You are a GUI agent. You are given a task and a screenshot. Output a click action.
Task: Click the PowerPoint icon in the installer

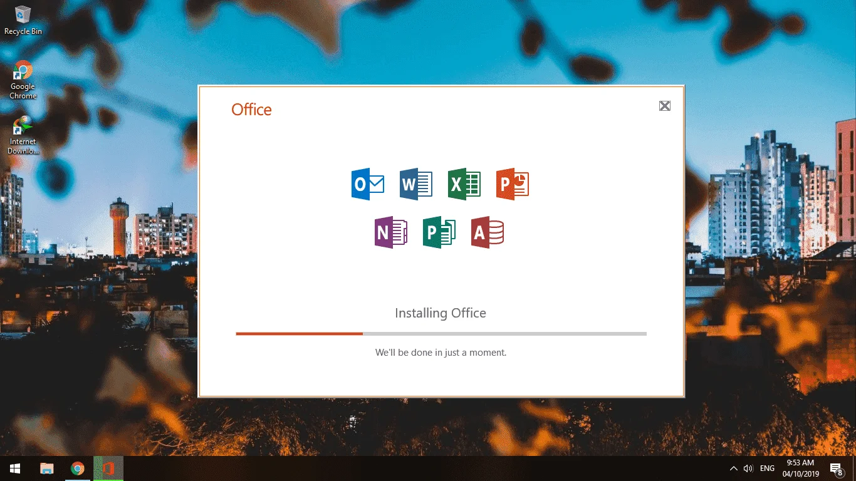pyautogui.click(x=513, y=184)
